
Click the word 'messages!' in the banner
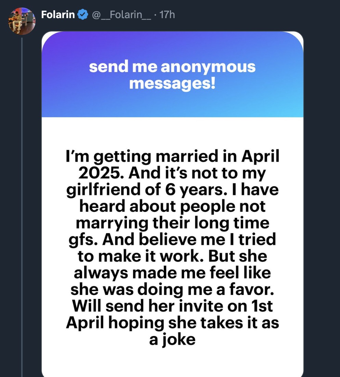pyautogui.click(x=172, y=83)
